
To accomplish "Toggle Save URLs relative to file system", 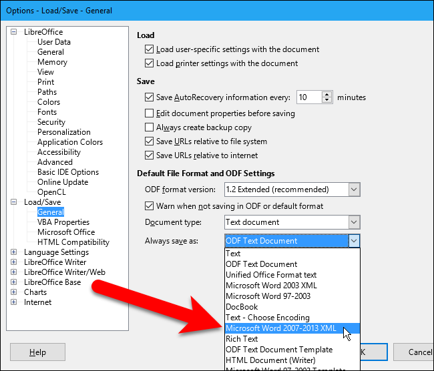I will [x=149, y=141].
